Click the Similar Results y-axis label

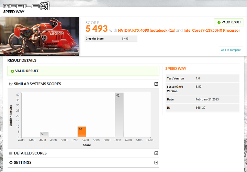coord(11,116)
